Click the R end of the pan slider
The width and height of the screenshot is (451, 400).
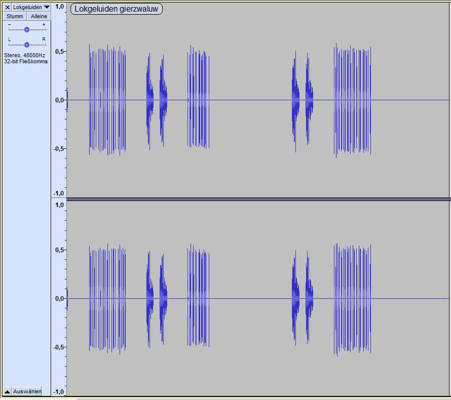(44, 39)
